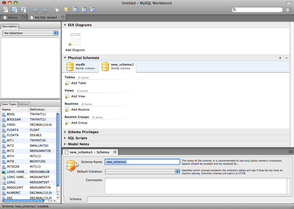
Task: Click the open model folder icon
Action: [14, 10]
